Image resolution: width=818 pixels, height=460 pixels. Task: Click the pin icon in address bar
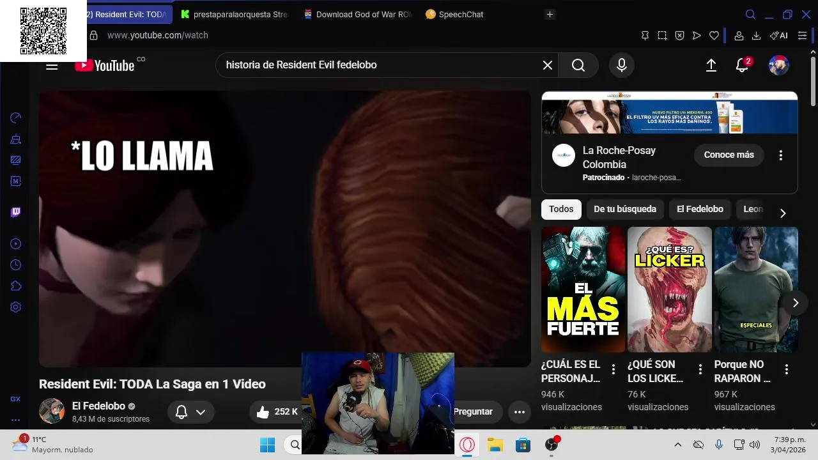(645, 35)
